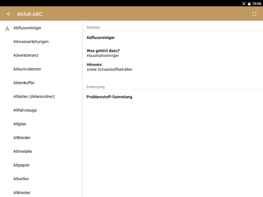This screenshot has width=263, height=197.
Task: Choose Altpapier from the list
Action: click(41, 165)
